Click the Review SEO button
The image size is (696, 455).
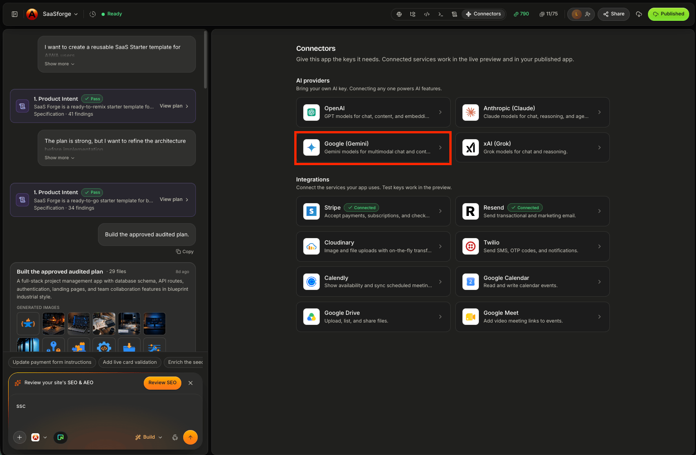[x=162, y=383]
